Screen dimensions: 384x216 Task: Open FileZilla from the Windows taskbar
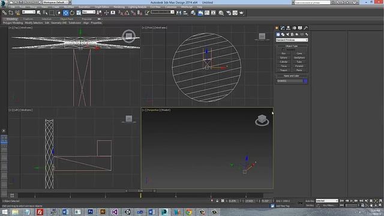(40, 212)
